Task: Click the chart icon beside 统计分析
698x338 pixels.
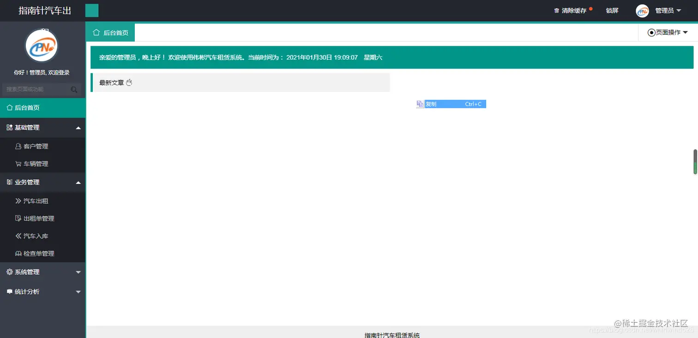Action: (9, 292)
